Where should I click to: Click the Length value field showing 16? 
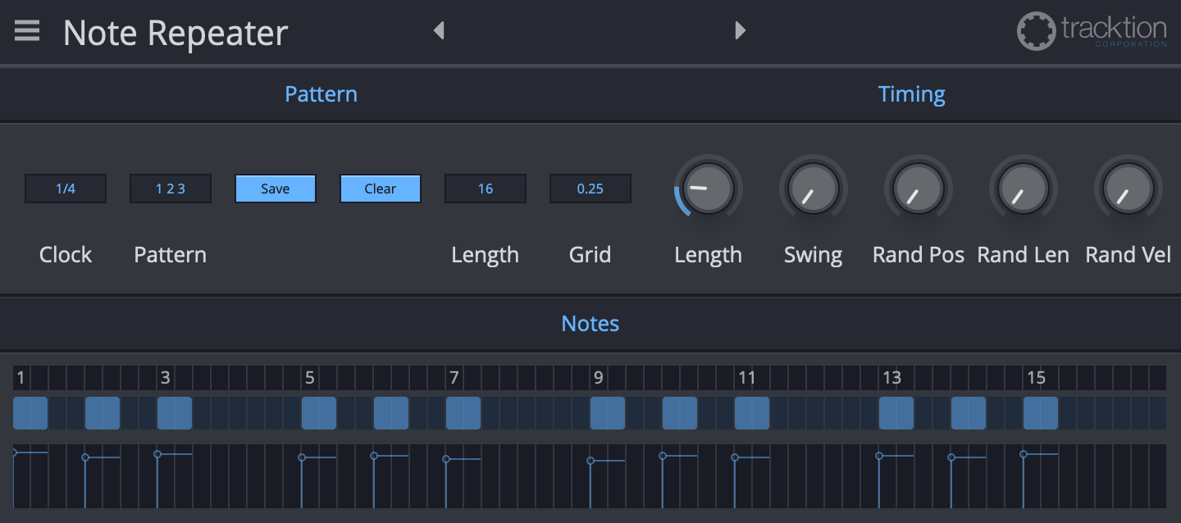point(486,189)
